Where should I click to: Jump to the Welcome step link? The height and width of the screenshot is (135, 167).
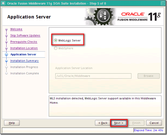16,29
